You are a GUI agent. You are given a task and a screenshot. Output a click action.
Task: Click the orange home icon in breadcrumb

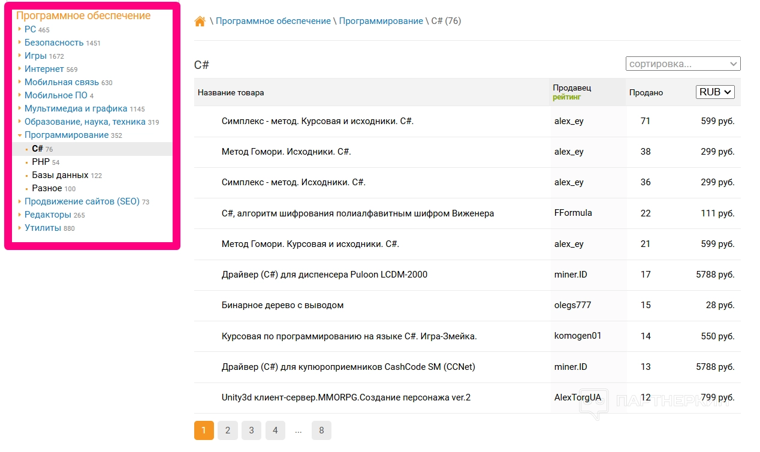point(200,22)
